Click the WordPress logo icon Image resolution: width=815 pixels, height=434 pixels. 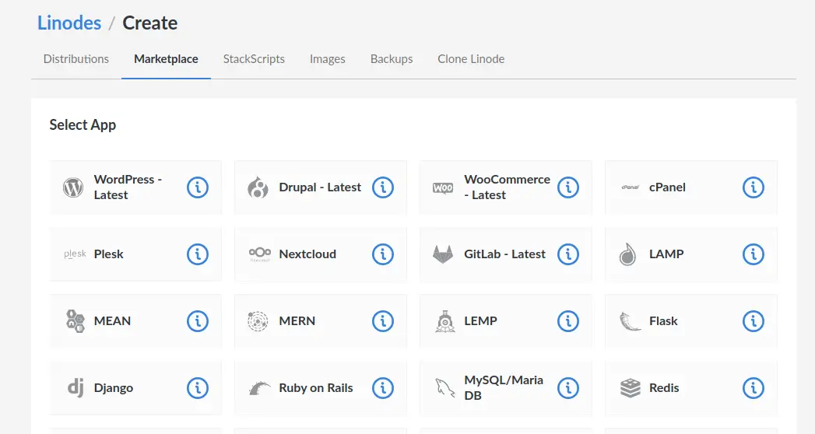(x=73, y=187)
